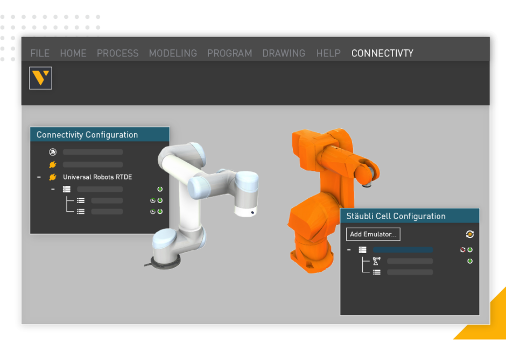The height and width of the screenshot is (361, 506).
Task: Click the Connectivity Configuration panel title
Action: coord(87,135)
